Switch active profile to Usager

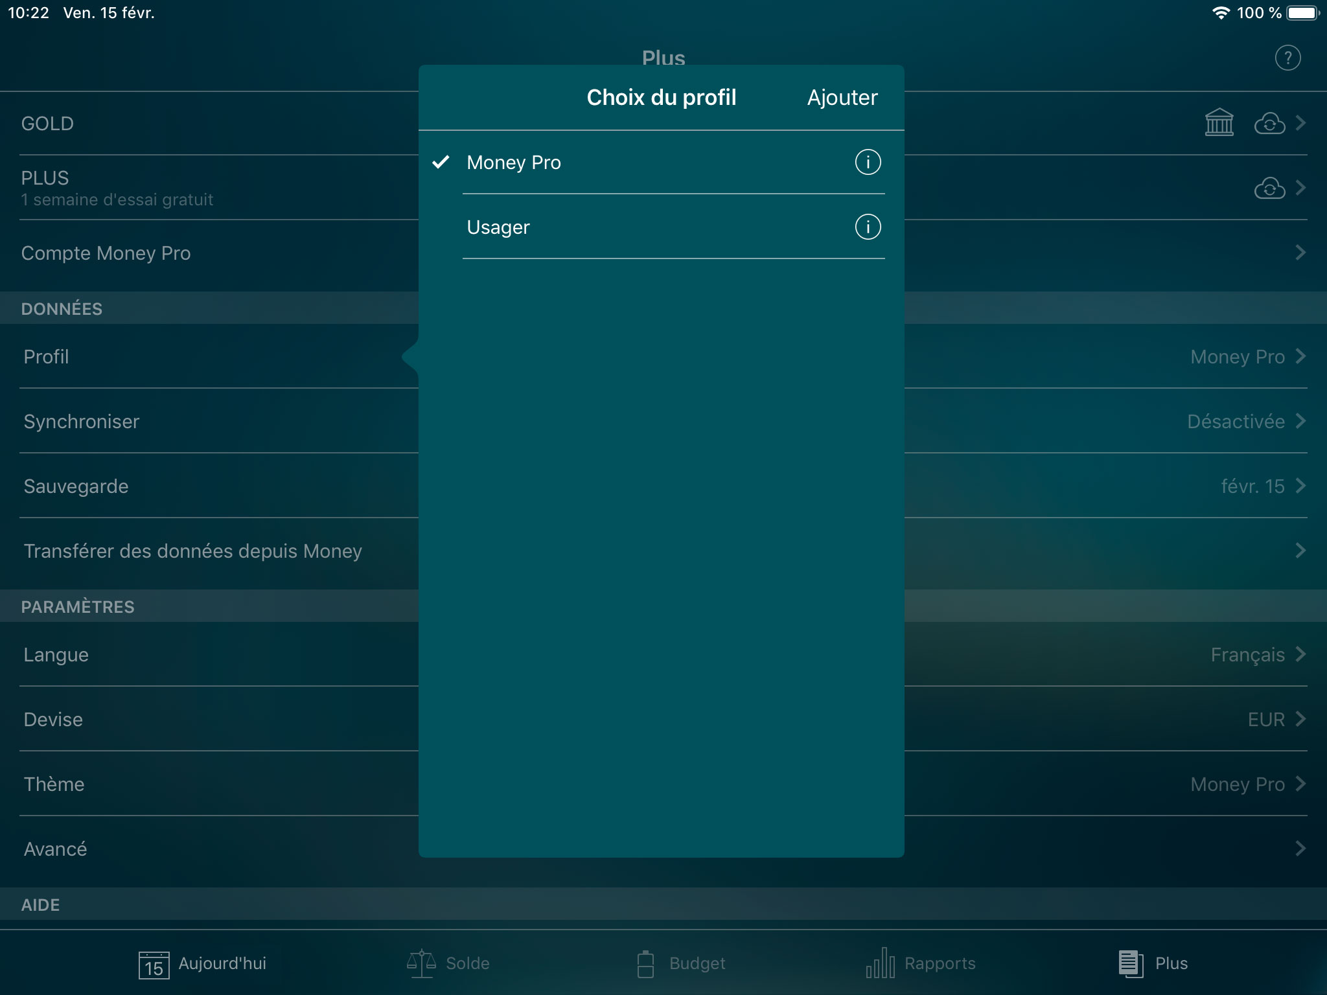coord(583,227)
